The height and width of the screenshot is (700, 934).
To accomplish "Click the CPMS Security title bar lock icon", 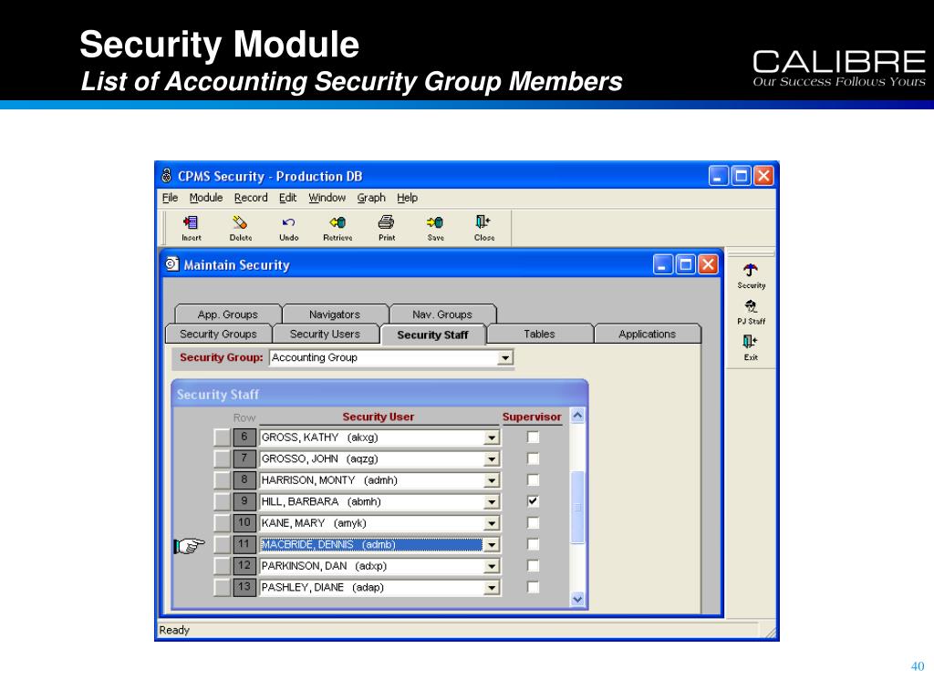I will pos(167,176).
